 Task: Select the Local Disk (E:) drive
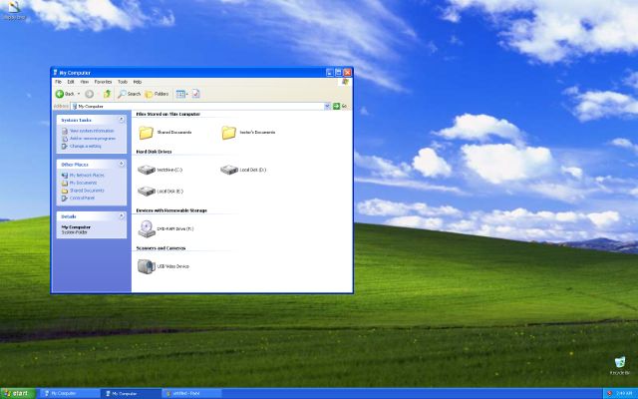(x=160, y=191)
